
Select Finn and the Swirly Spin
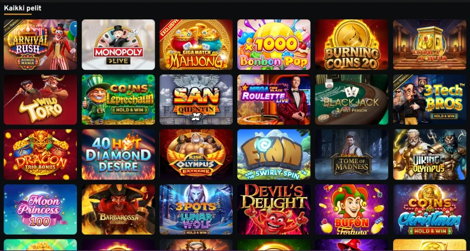click(274, 154)
